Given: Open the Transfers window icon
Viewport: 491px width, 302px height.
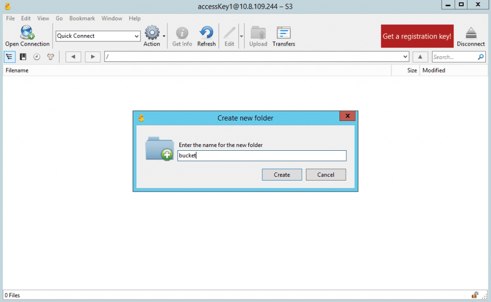Looking at the screenshot, I should 283,33.
